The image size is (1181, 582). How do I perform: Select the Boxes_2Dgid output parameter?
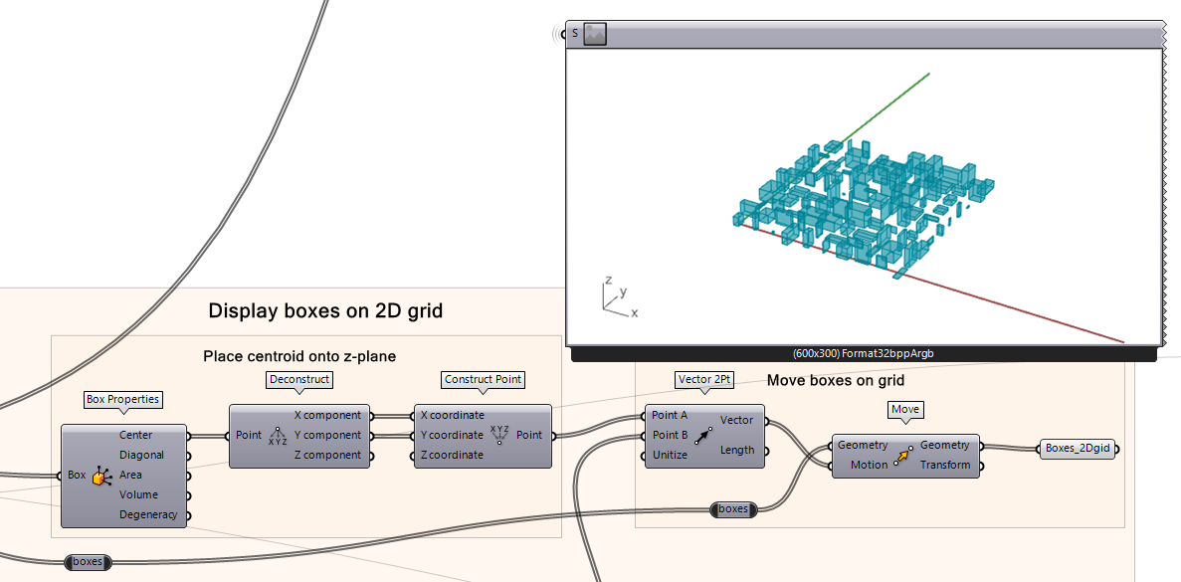pyautogui.click(x=1076, y=448)
